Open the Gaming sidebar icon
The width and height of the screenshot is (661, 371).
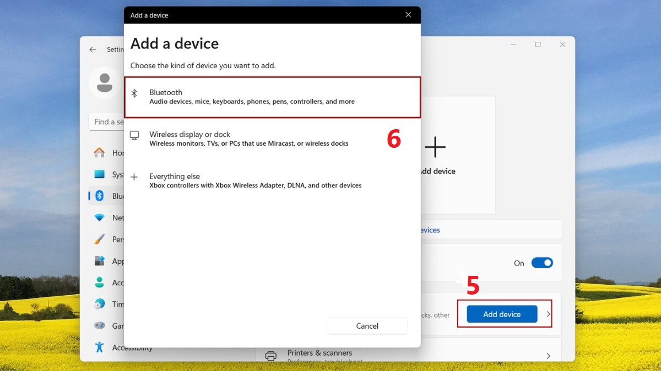point(100,325)
